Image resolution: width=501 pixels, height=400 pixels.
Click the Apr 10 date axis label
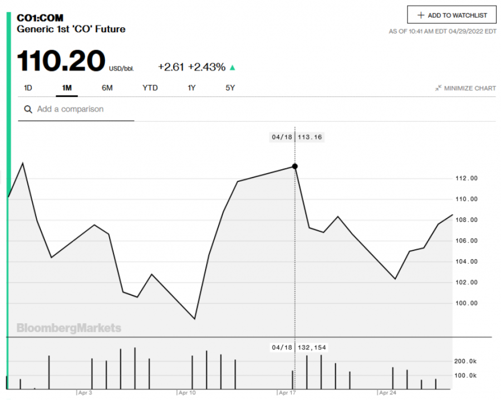click(186, 393)
